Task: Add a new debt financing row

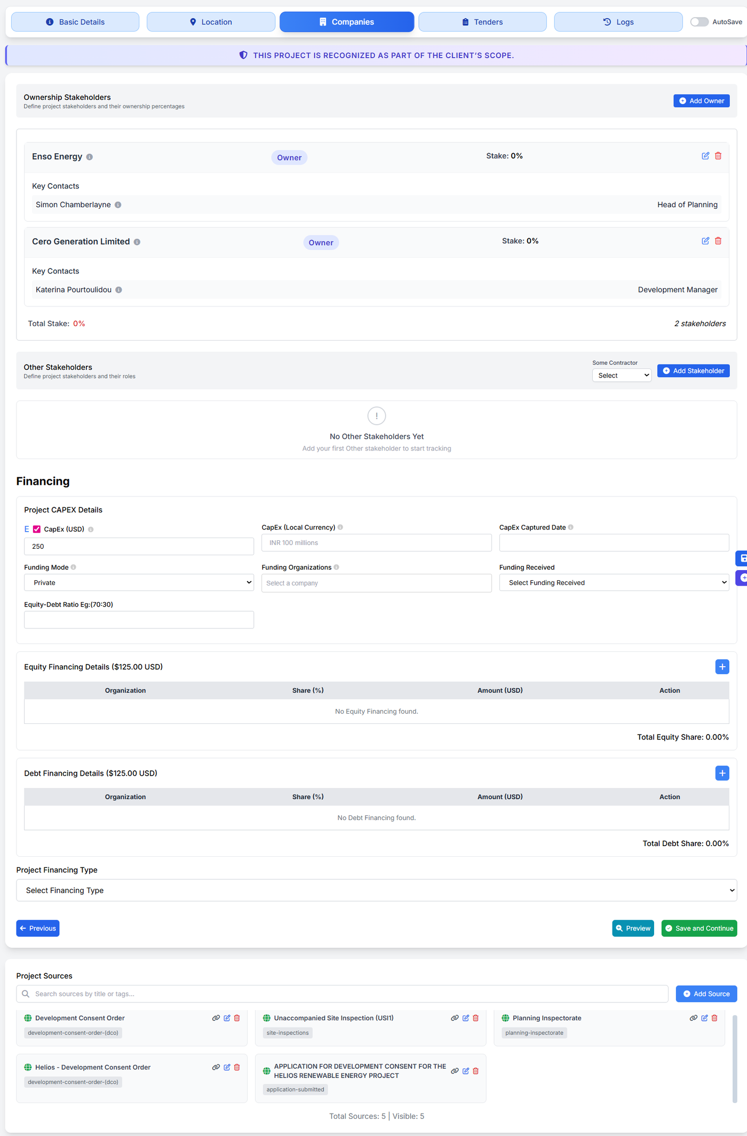Action: point(722,773)
